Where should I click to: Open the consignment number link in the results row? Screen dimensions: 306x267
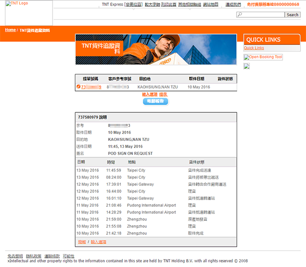[91, 87]
